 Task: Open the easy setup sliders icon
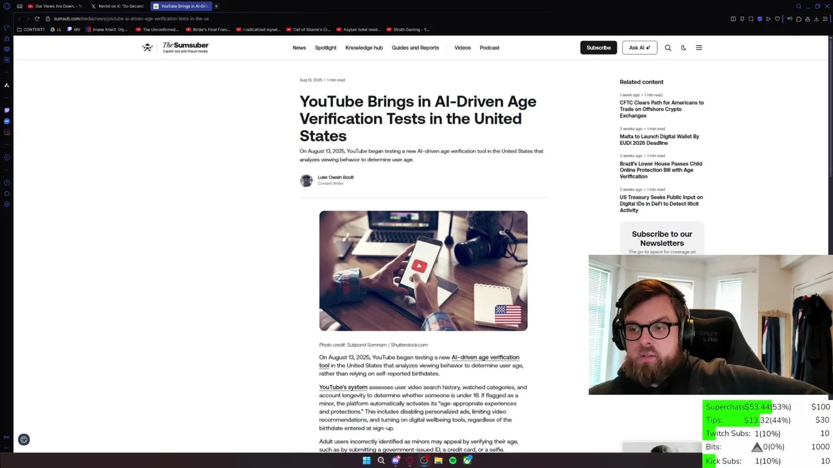(x=825, y=19)
